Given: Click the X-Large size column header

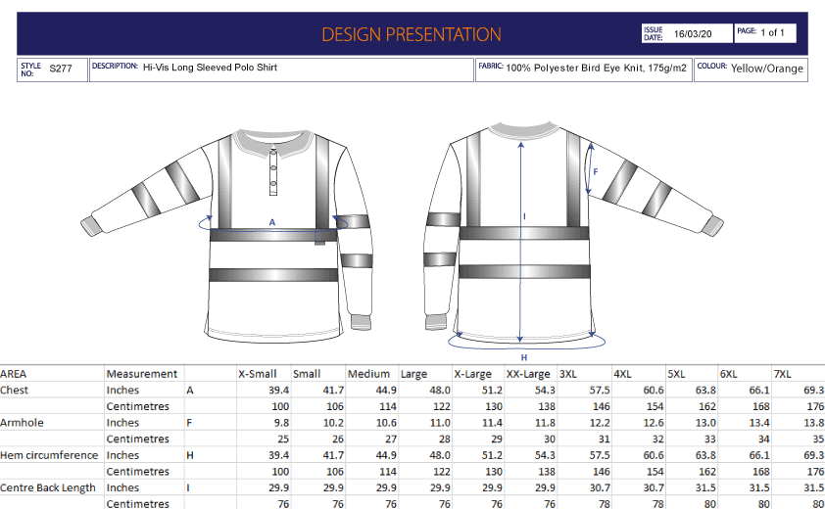Looking at the screenshot, I should 472,374.
